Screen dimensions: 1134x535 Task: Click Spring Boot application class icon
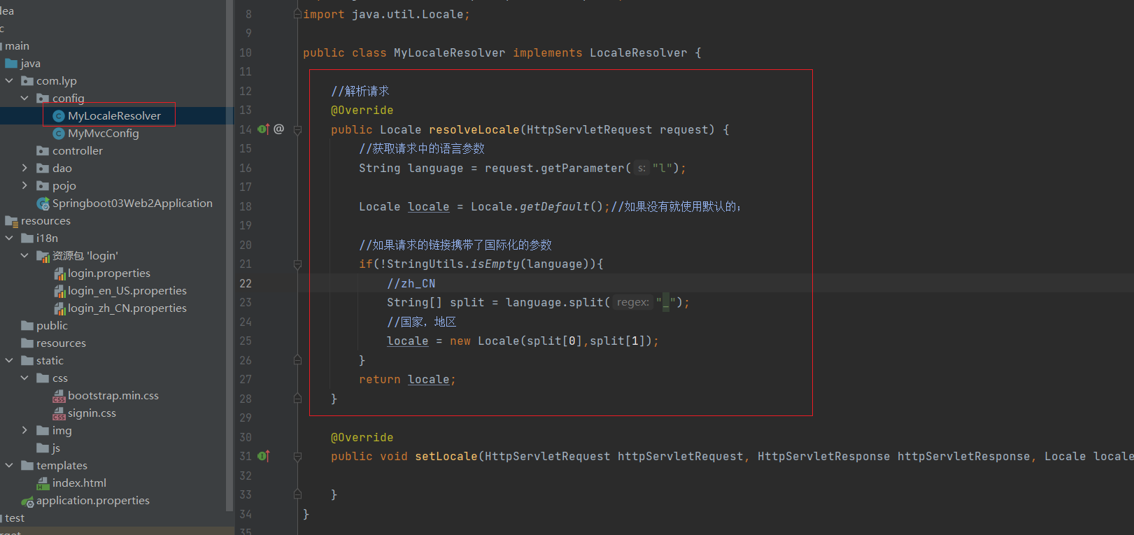(x=43, y=204)
